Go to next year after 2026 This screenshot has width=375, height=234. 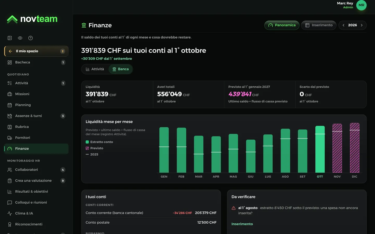(362, 25)
